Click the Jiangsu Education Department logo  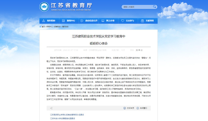pos(44,7)
